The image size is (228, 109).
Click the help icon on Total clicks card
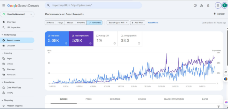(66, 43)
